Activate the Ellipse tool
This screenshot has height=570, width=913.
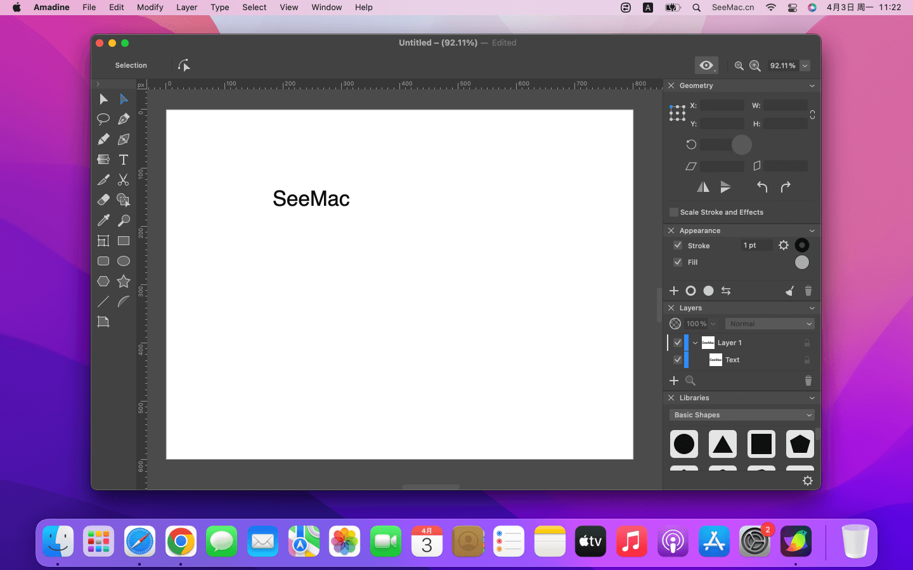(x=124, y=261)
